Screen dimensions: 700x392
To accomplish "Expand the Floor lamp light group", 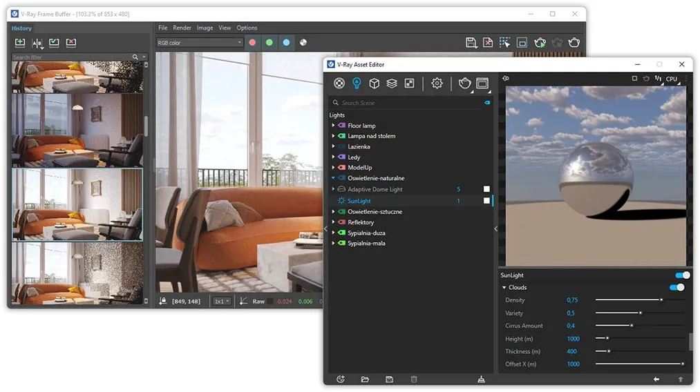I will (333, 126).
